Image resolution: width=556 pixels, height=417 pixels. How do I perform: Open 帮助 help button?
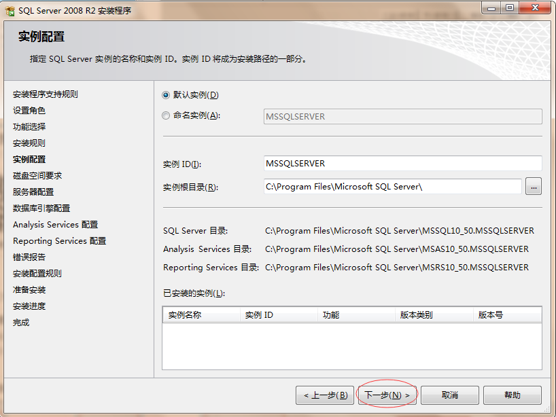point(512,395)
